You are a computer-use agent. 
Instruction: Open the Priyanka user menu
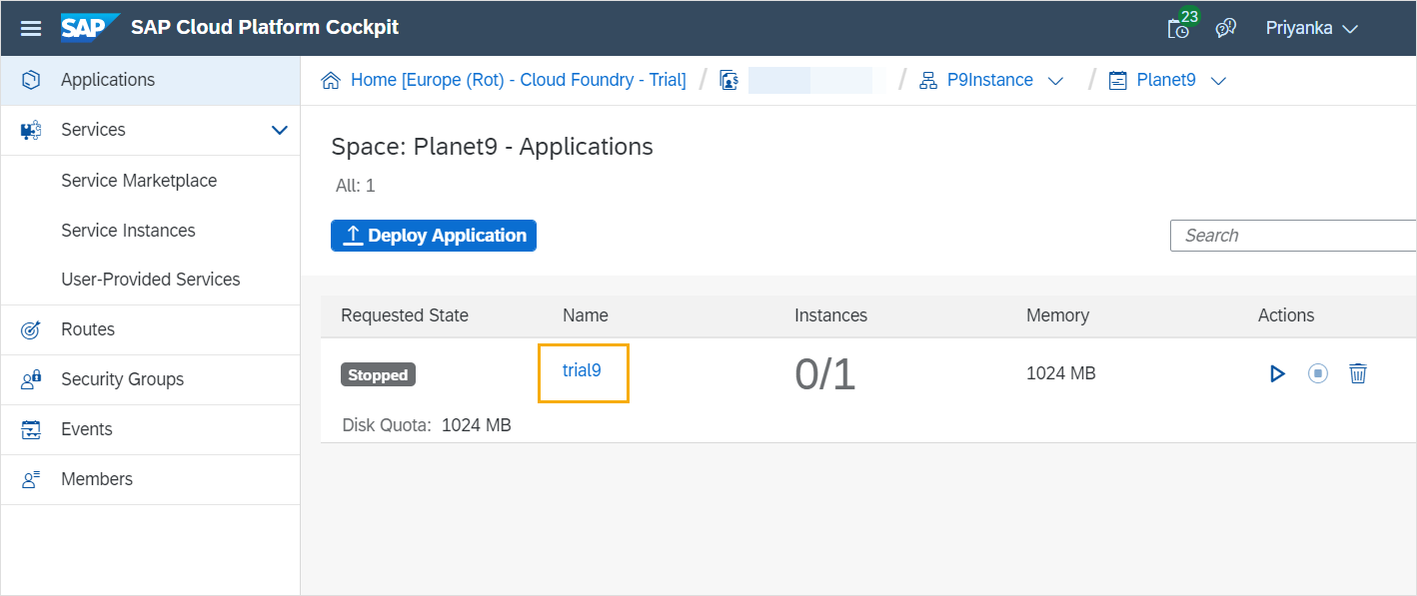[x=1311, y=27]
